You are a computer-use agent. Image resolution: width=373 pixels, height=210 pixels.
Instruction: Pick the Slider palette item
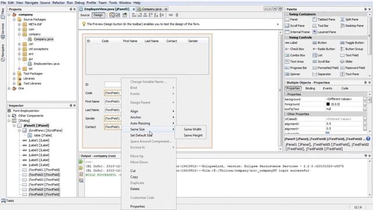pyautogui.click(x=347, y=61)
